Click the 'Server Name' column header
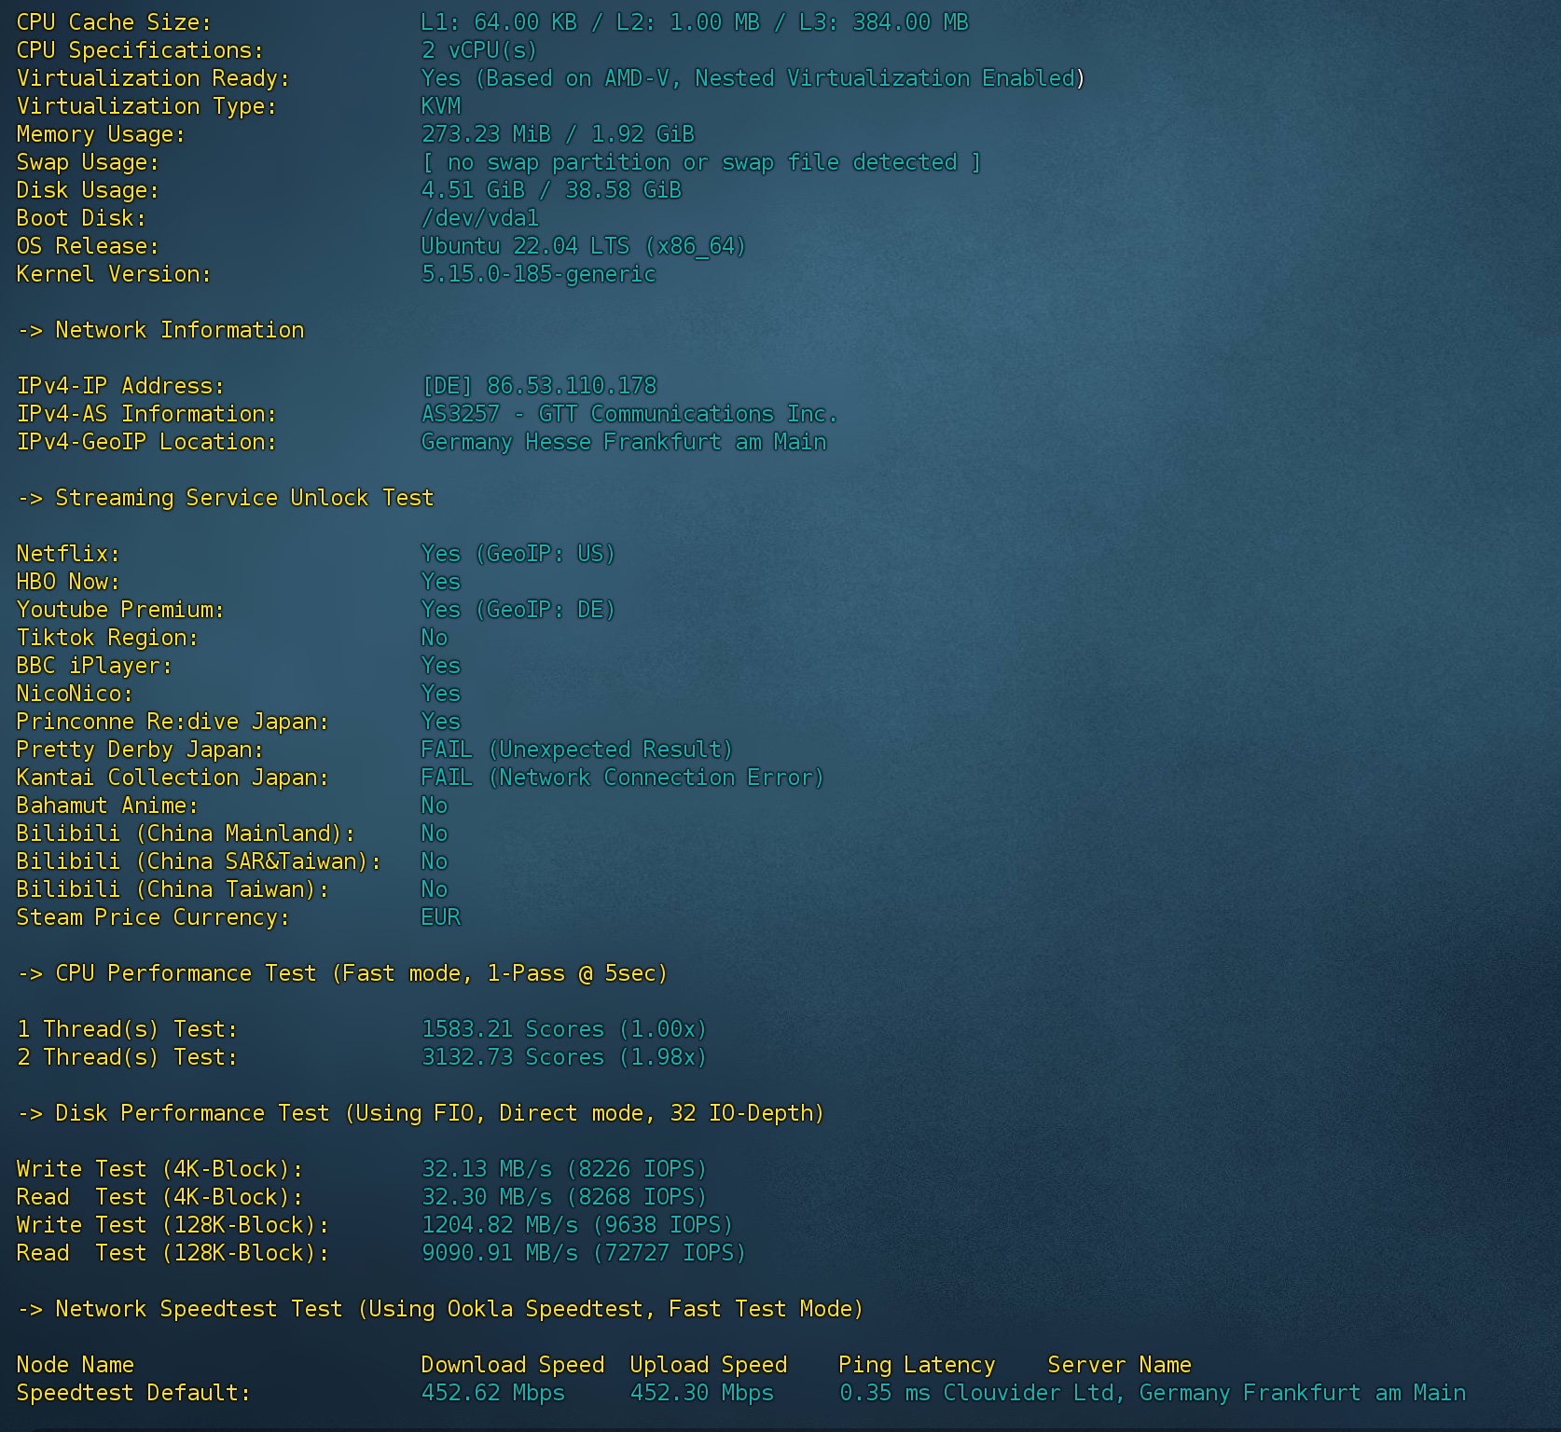1561x1432 pixels. pos(1119,1364)
